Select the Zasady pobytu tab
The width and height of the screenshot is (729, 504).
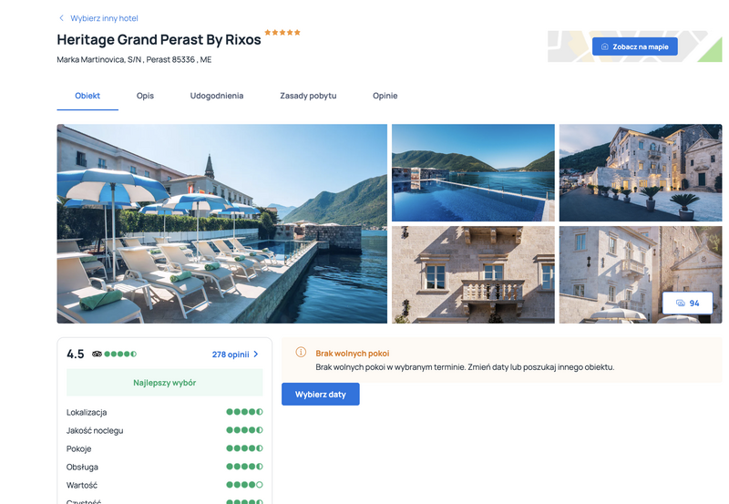pyautogui.click(x=308, y=96)
